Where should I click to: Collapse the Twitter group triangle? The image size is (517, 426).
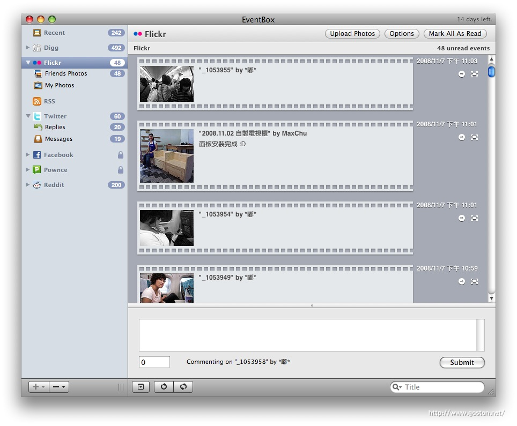pos(28,116)
